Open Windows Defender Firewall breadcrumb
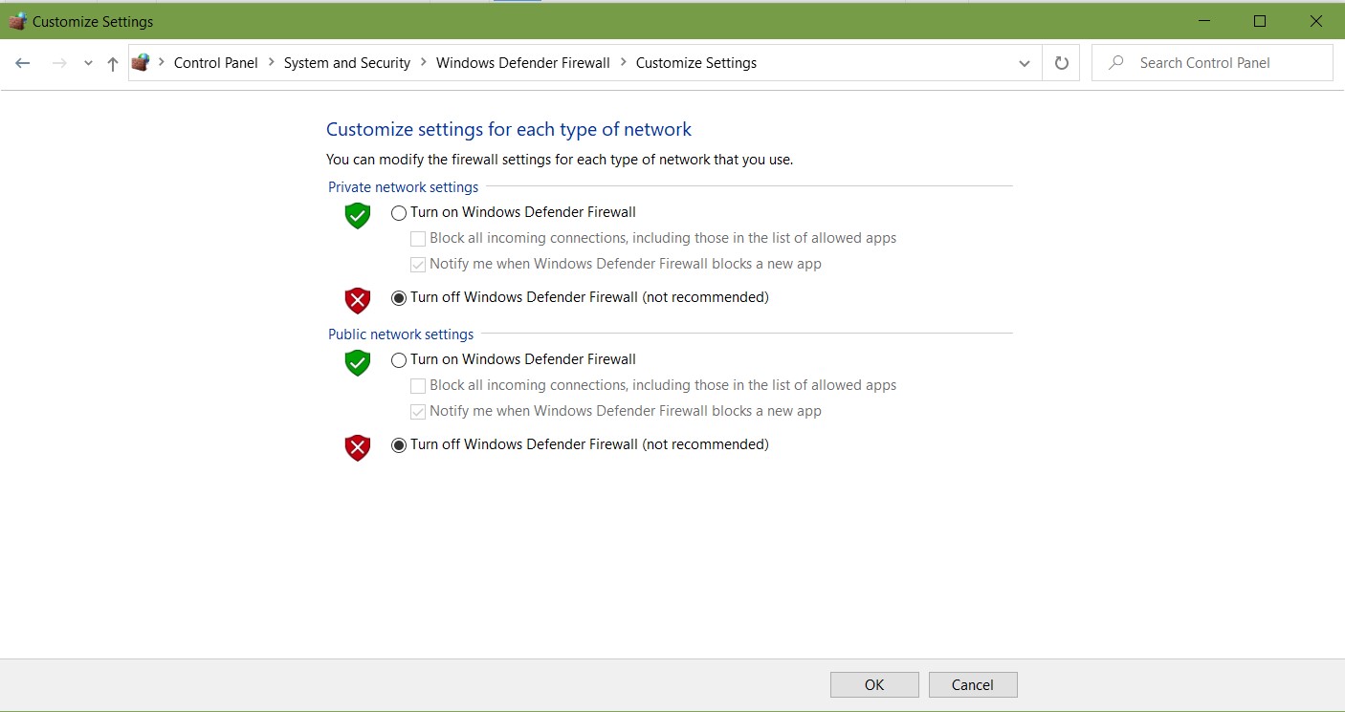The width and height of the screenshot is (1345, 712). [523, 63]
